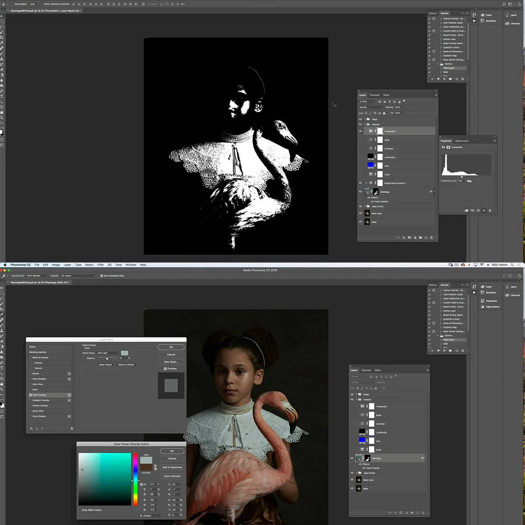Hide the Flamingo layer visibility eye
525x525 pixels.
(x=360, y=191)
